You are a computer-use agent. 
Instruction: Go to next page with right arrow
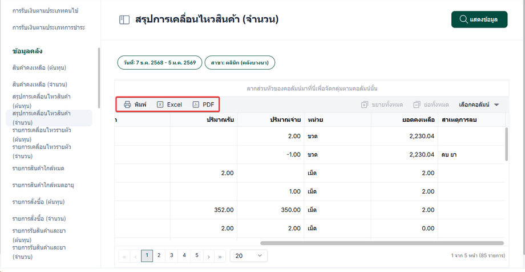click(x=209, y=257)
